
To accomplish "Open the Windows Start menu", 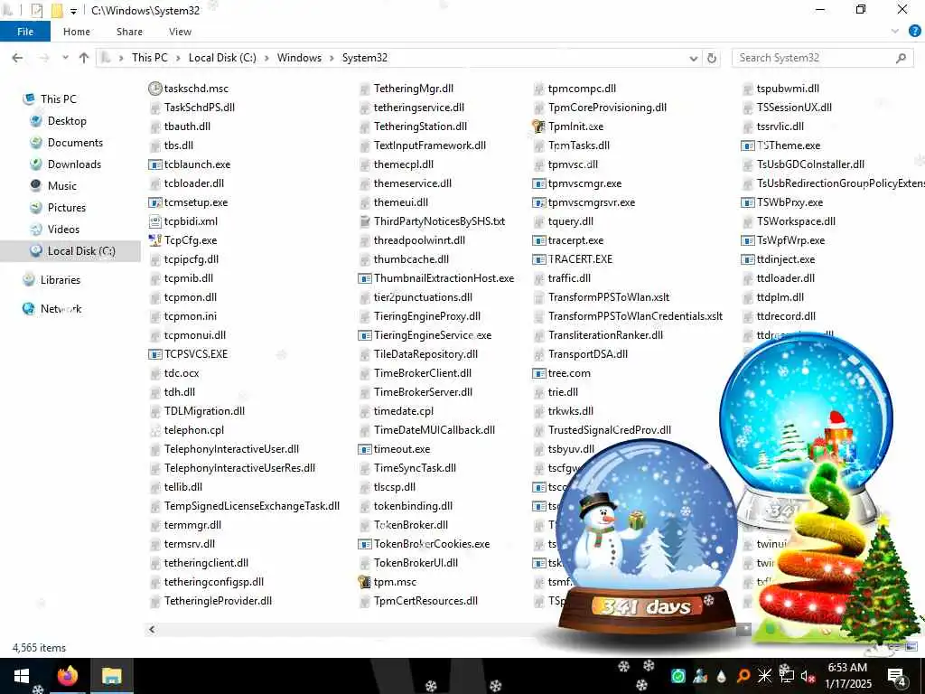I will coord(22,676).
